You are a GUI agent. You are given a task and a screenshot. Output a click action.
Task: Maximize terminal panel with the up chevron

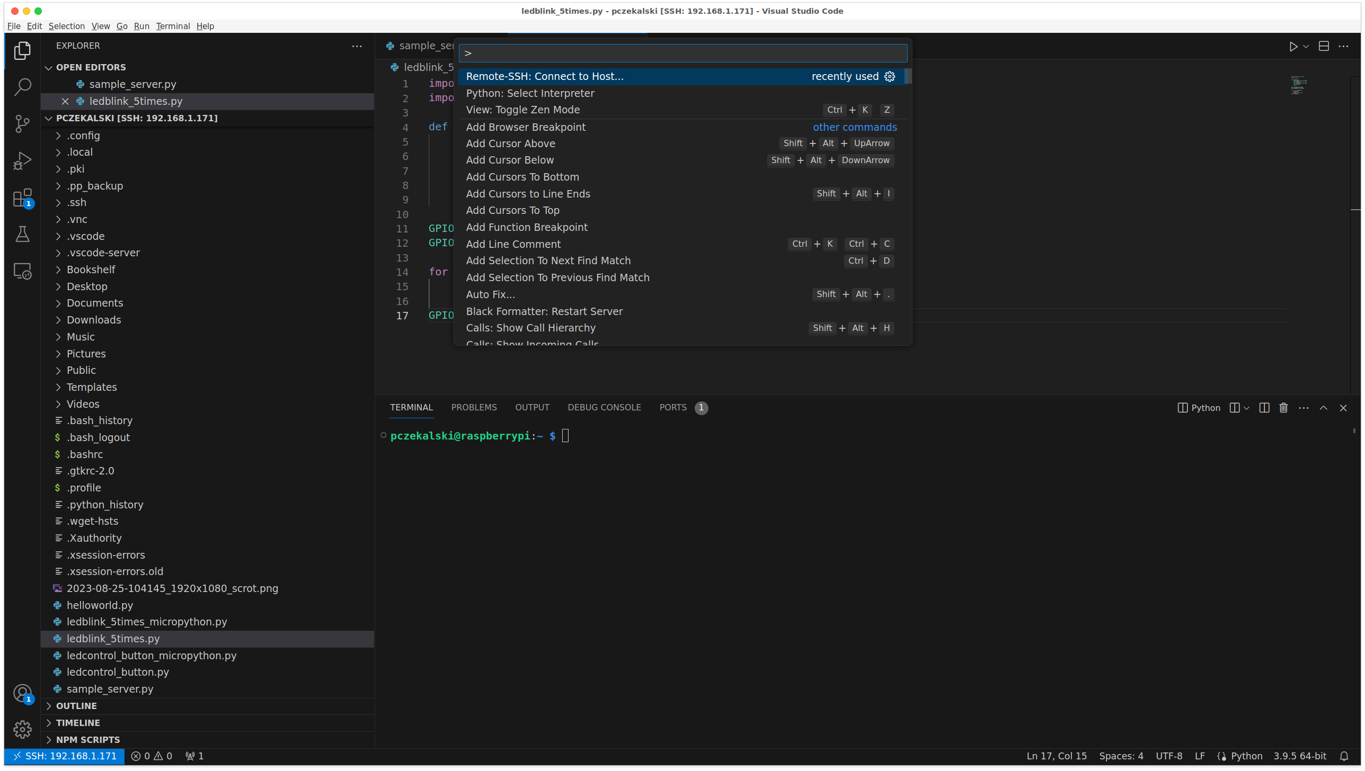(x=1323, y=408)
